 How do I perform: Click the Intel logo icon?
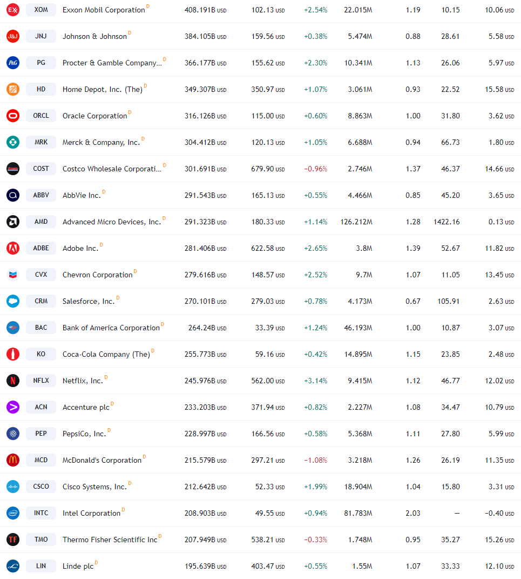point(13,513)
